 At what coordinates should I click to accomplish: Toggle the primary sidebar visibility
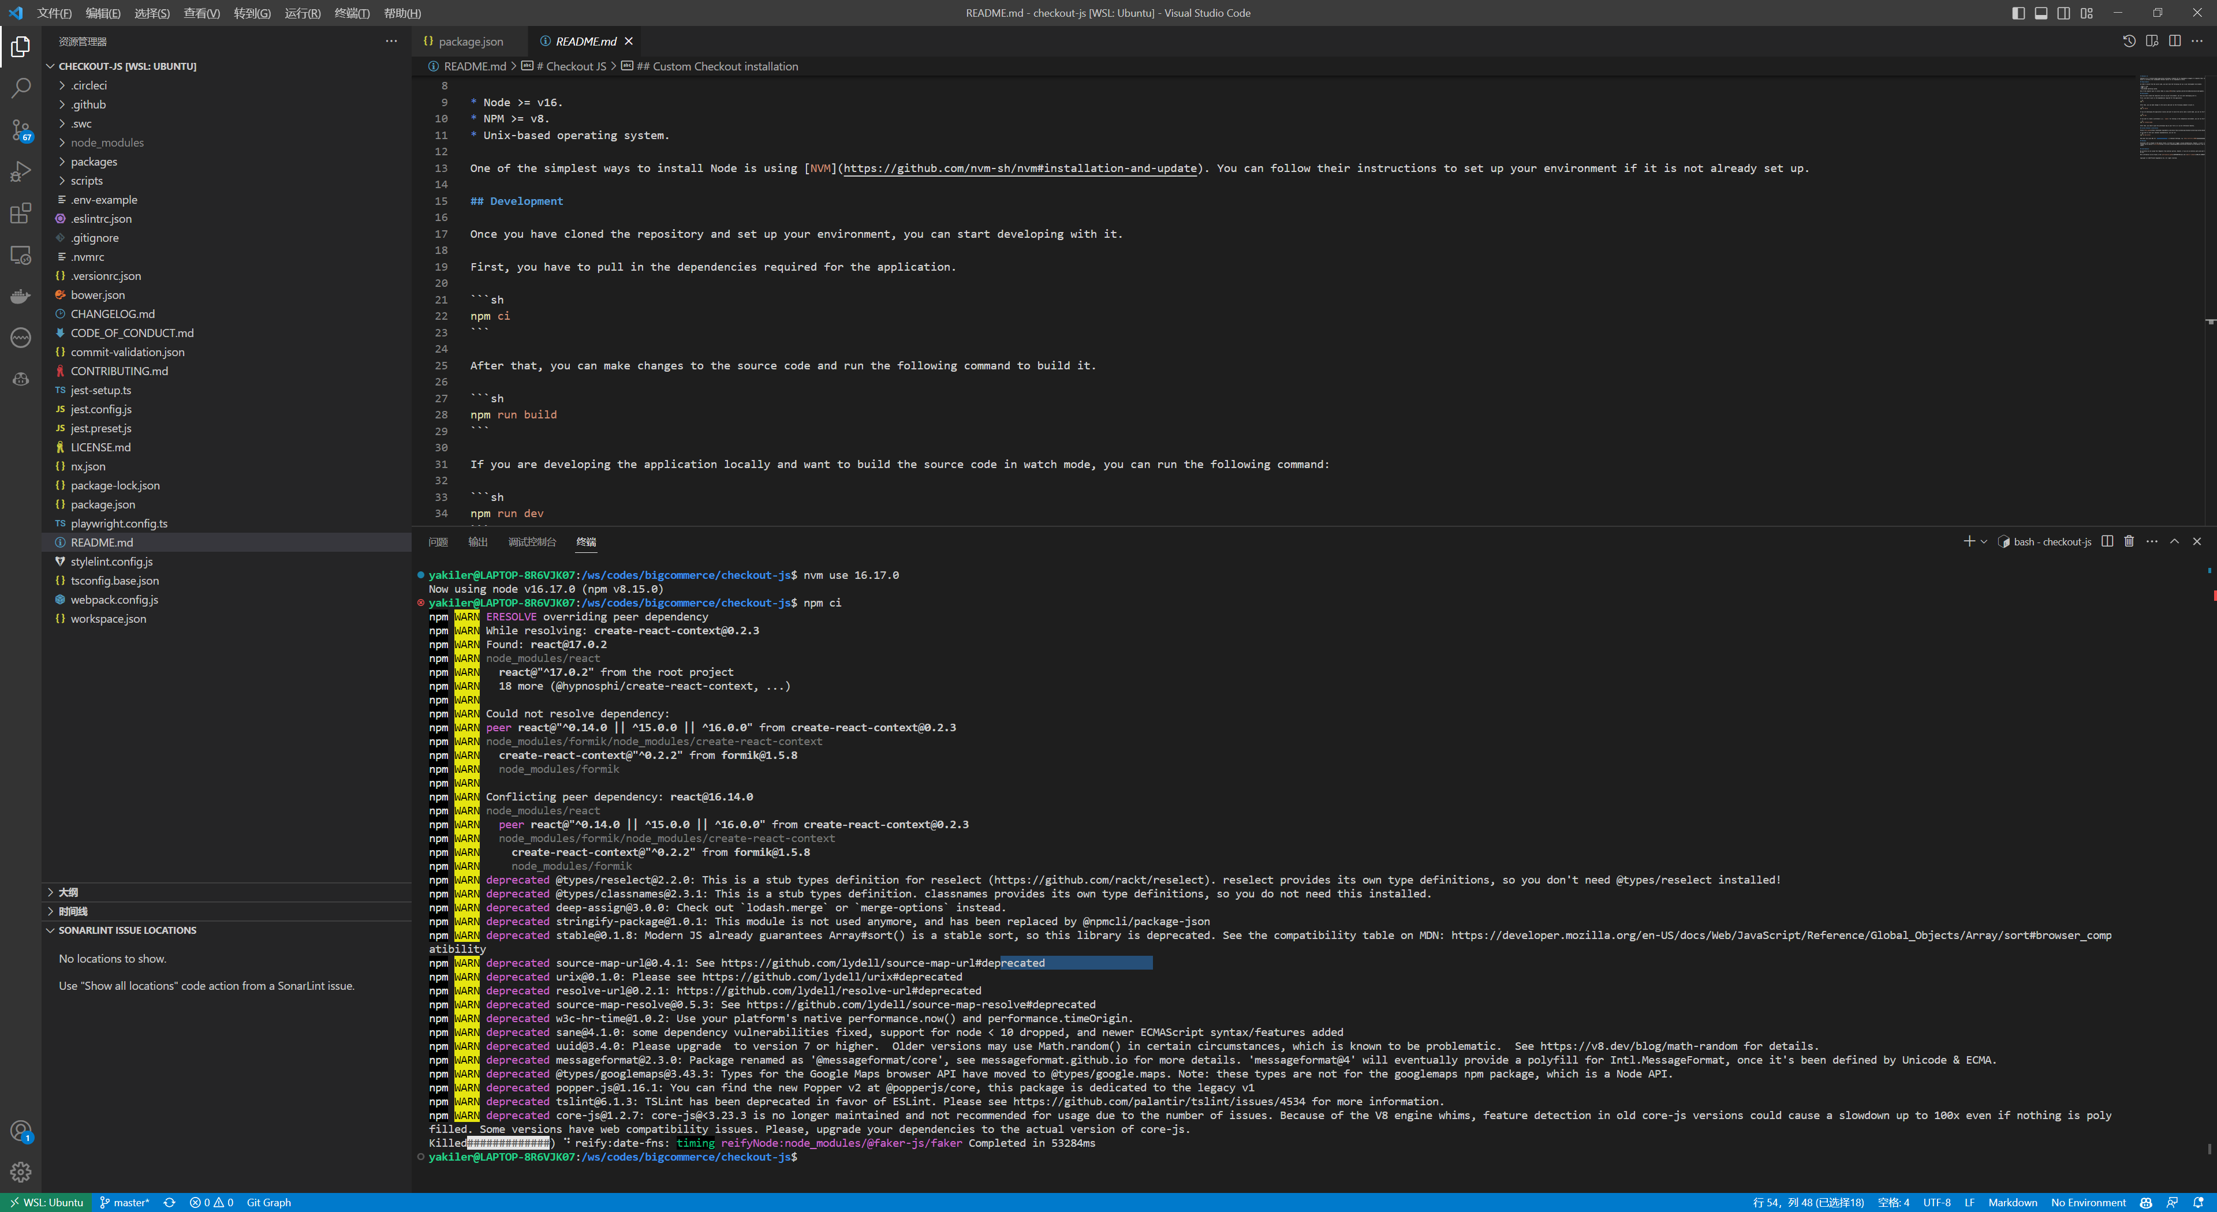tap(2017, 13)
